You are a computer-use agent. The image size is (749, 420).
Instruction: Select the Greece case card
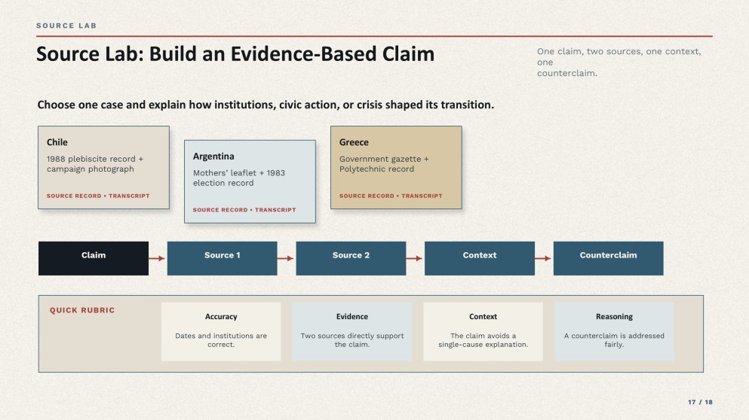click(x=396, y=167)
